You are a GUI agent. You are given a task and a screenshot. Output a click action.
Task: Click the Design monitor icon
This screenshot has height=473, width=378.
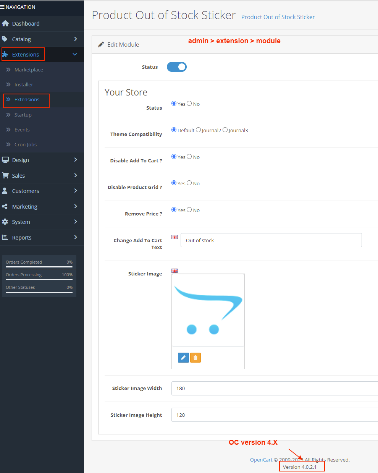pos(5,160)
